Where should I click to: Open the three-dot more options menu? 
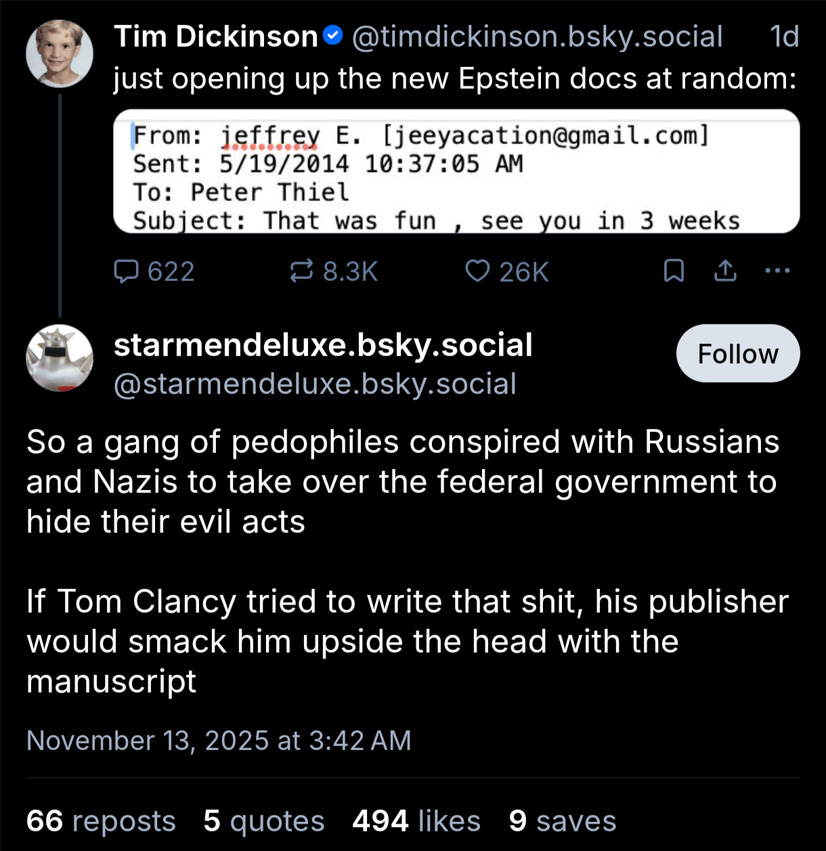[777, 271]
